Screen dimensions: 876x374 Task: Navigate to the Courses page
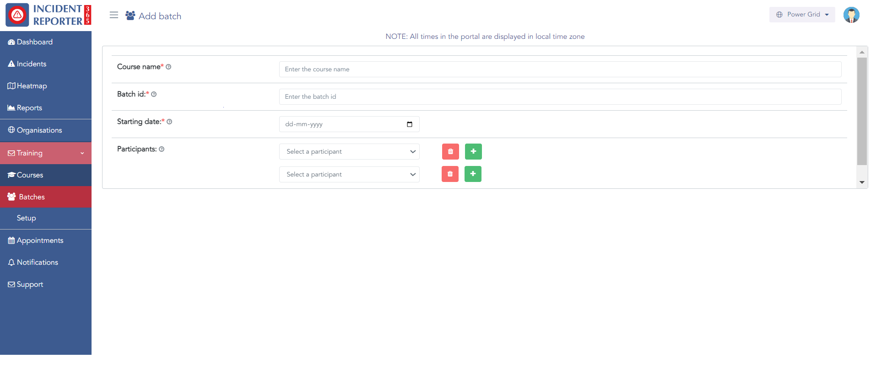click(x=30, y=175)
